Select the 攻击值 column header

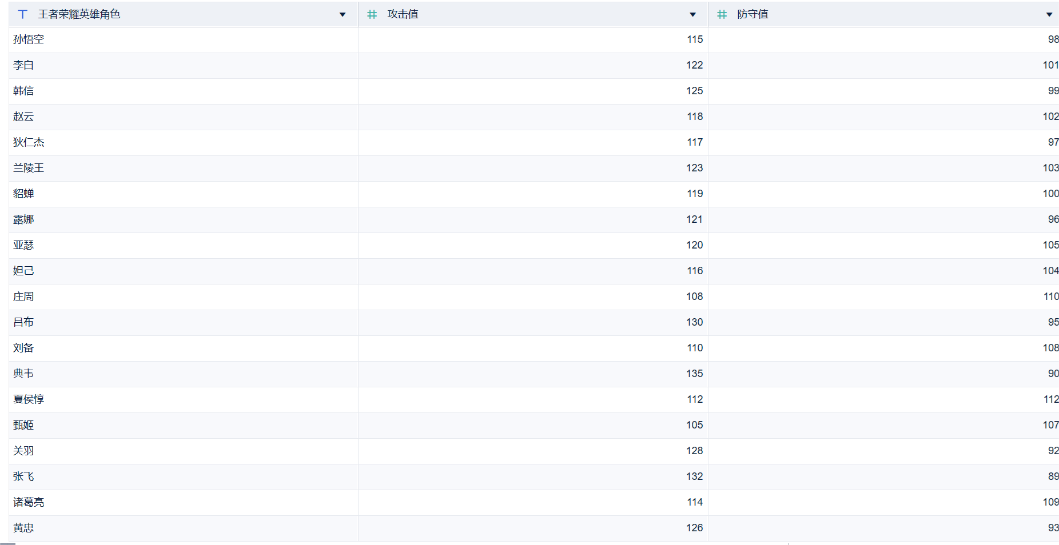[x=534, y=14]
